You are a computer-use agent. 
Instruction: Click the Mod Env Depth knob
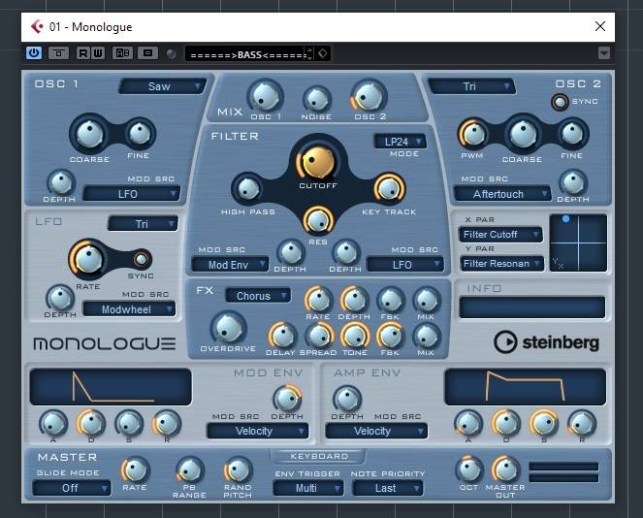pyautogui.click(x=287, y=399)
